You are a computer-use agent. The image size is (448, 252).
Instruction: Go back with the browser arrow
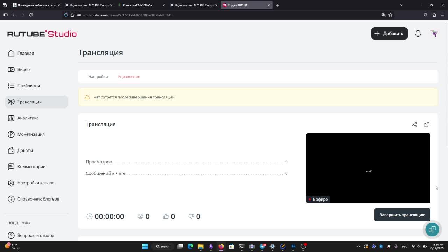tap(14, 15)
